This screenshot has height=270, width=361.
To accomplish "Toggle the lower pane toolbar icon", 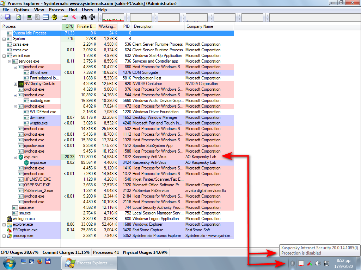I will coord(46,17).
